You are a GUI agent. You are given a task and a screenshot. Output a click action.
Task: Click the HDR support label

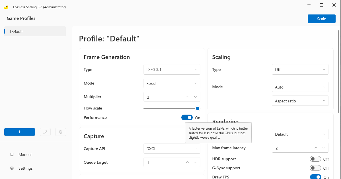tap(224, 159)
